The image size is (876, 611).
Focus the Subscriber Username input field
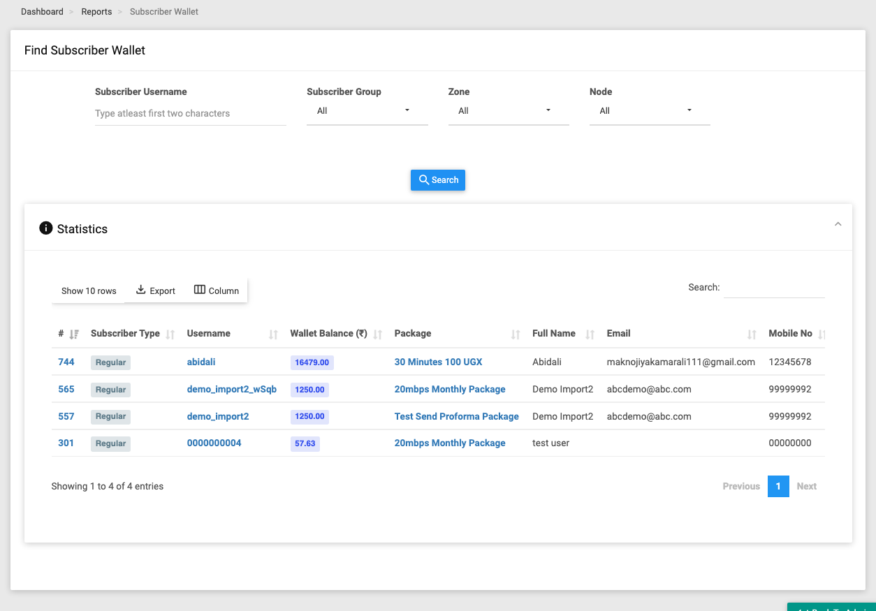(191, 113)
